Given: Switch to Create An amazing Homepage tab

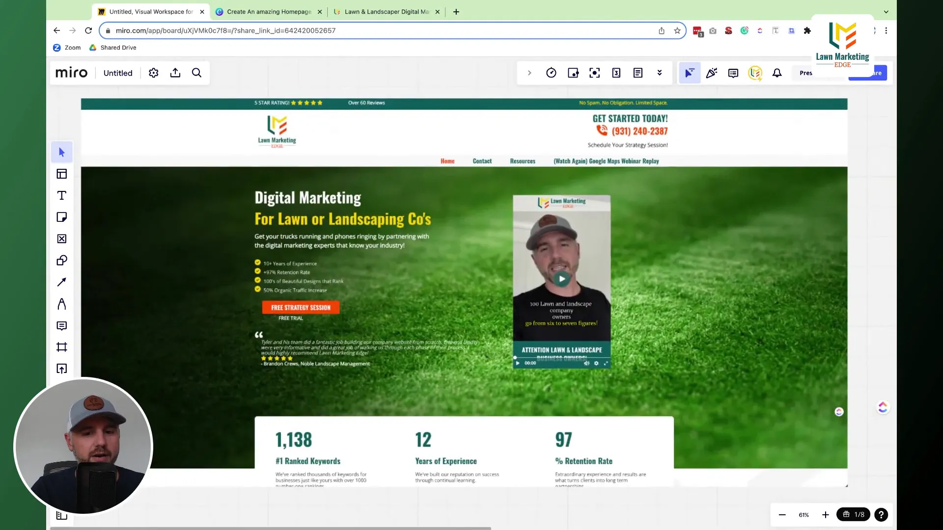Looking at the screenshot, I should 269,11.
